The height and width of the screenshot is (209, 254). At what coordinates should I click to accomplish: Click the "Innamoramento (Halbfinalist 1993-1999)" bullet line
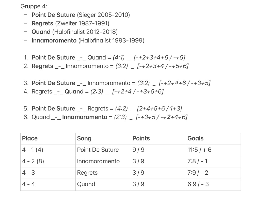(x=88, y=40)
